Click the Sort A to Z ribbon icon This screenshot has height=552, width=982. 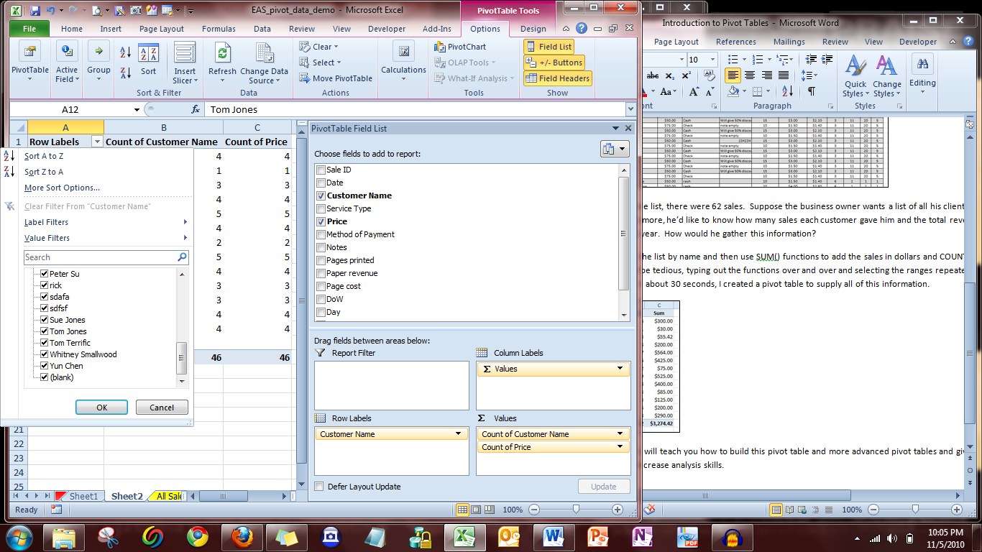[125, 52]
